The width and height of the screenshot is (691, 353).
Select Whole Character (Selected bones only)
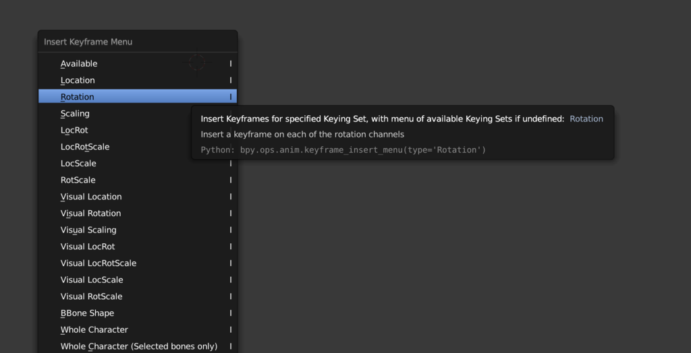point(138,346)
